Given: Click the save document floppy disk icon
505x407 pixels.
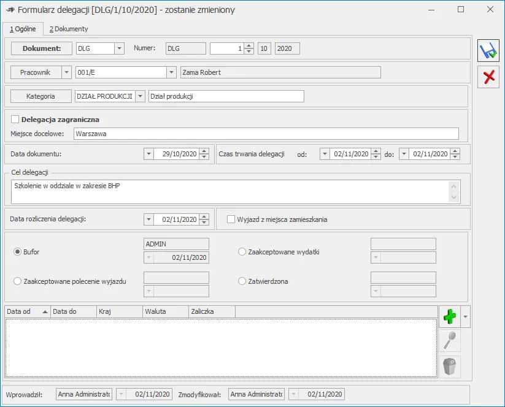Looking at the screenshot, I should point(488,51).
